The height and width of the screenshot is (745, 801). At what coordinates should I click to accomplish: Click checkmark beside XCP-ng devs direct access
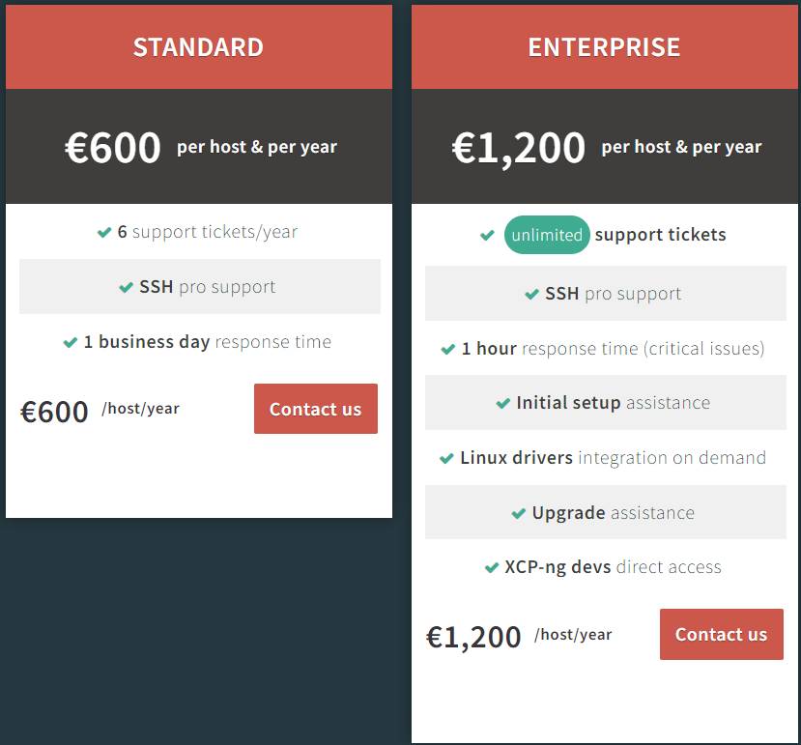(x=492, y=568)
